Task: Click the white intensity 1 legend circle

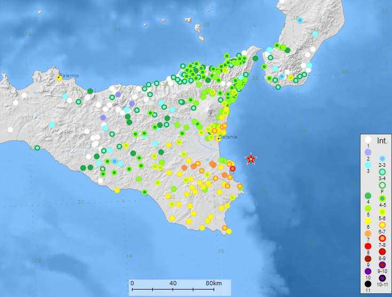Action: coord(368,139)
